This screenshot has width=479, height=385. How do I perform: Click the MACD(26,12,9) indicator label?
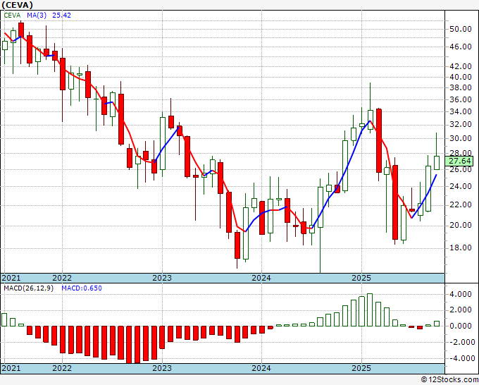click(x=28, y=288)
